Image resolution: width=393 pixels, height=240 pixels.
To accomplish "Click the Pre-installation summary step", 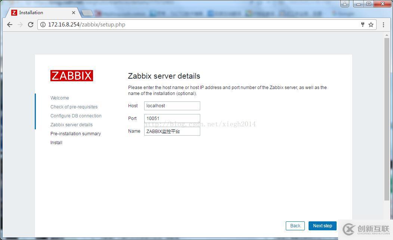I will pyautogui.click(x=75, y=133).
